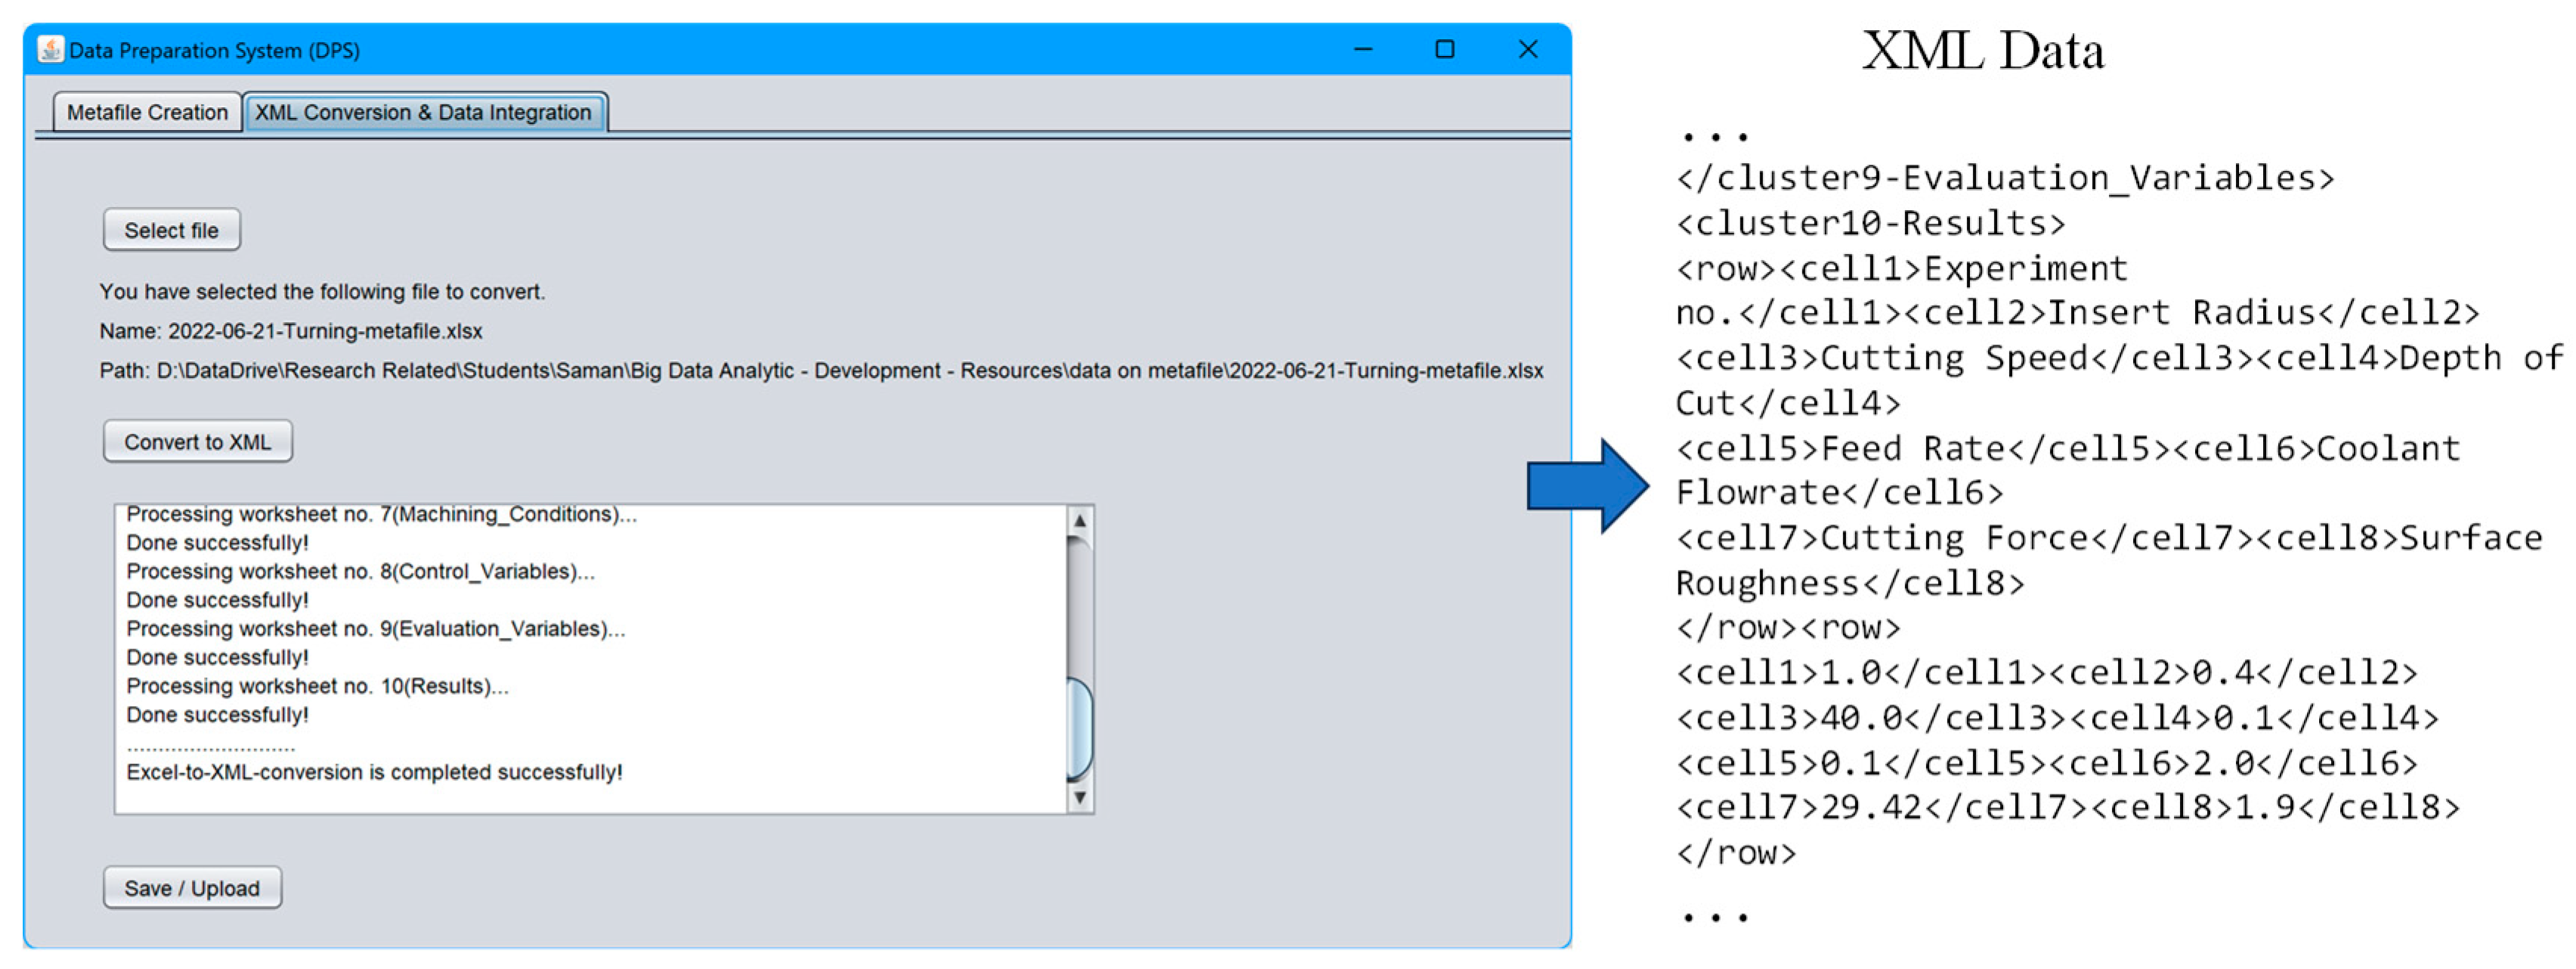Click the Select file button
Screen dimensions: 2576x969
pos(171,230)
